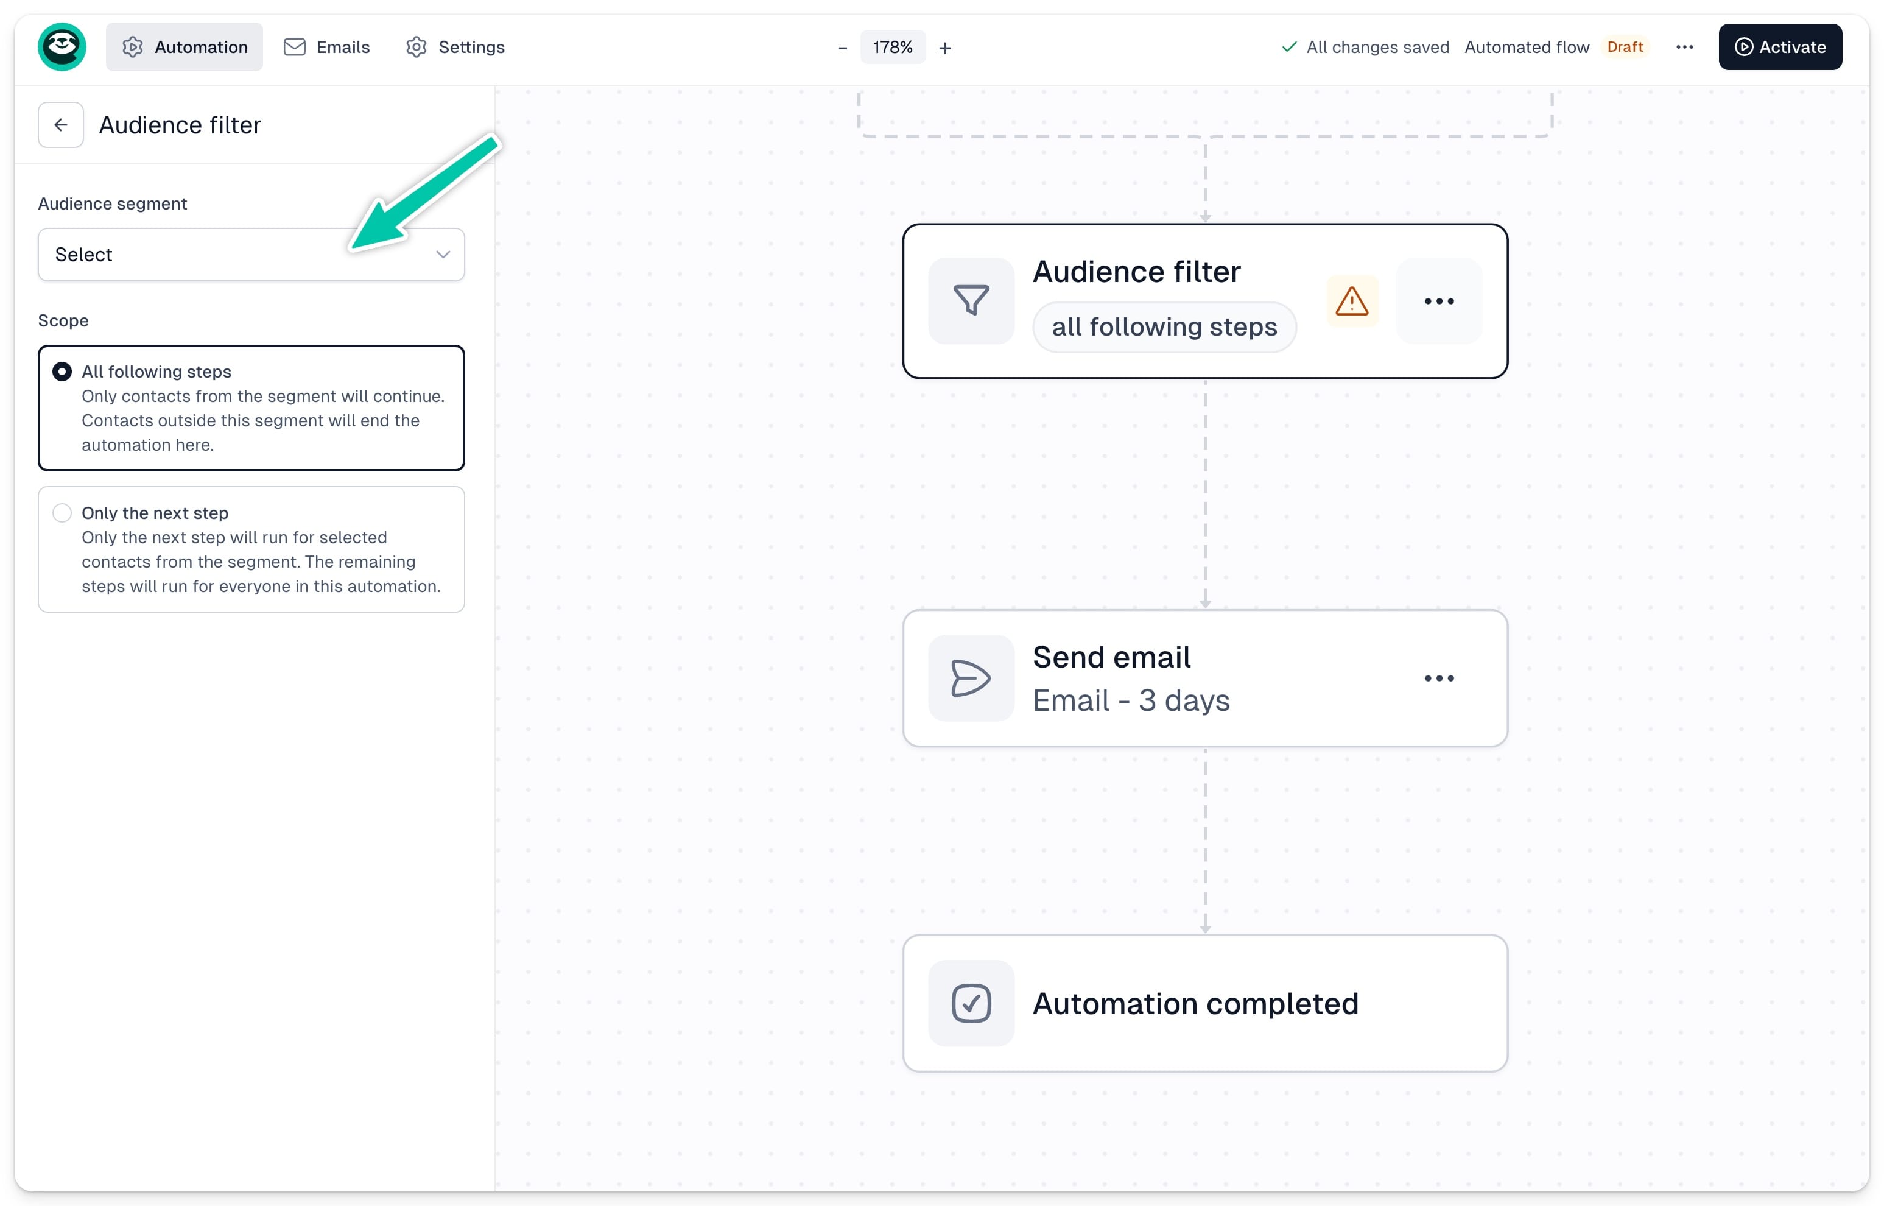
Task: Click the All changes saved status
Action: tap(1365, 47)
